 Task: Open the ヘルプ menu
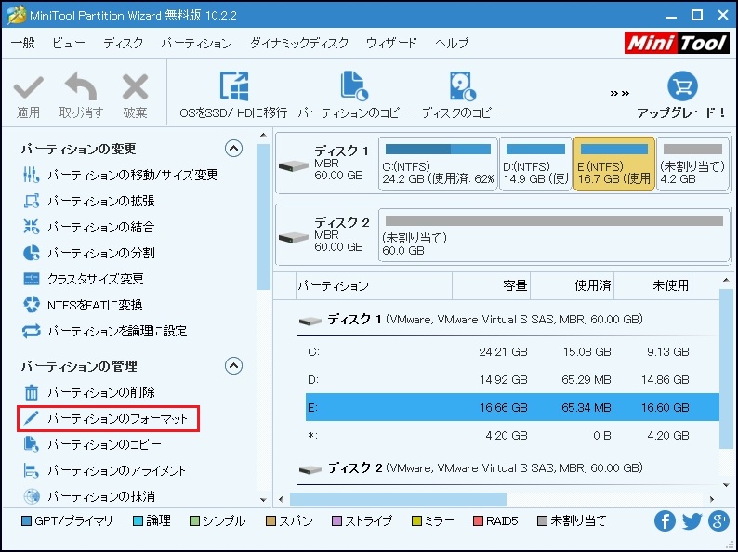click(452, 44)
